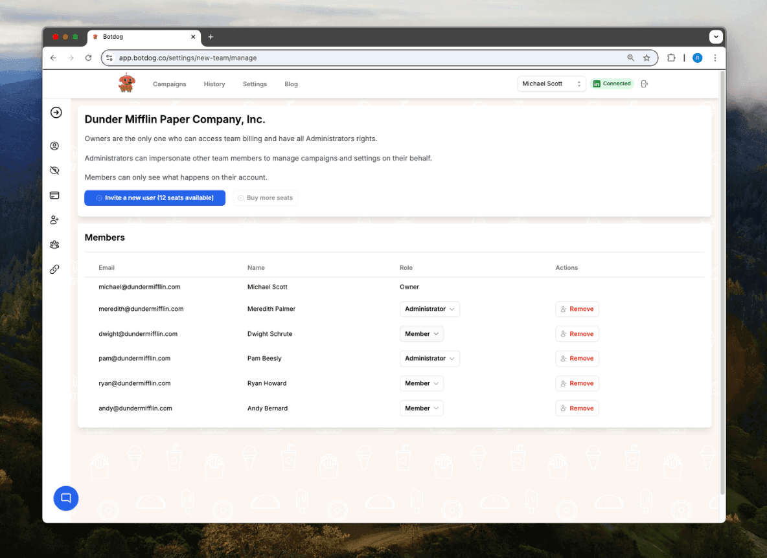Open the team group icon in the sidebar
The height and width of the screenshot is (558, 767).
click(x=55, y=244)
